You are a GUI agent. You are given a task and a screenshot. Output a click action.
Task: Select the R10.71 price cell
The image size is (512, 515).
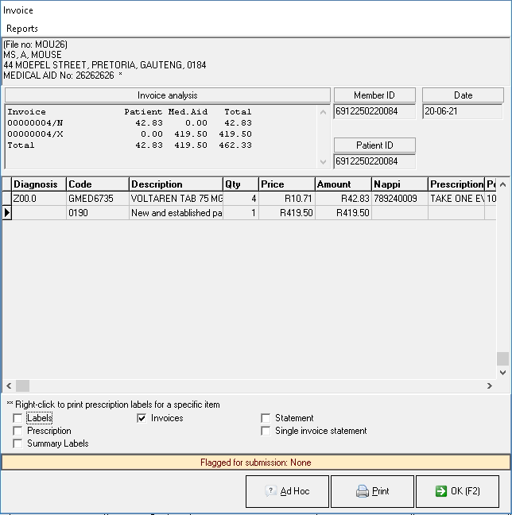coord(286,199)
